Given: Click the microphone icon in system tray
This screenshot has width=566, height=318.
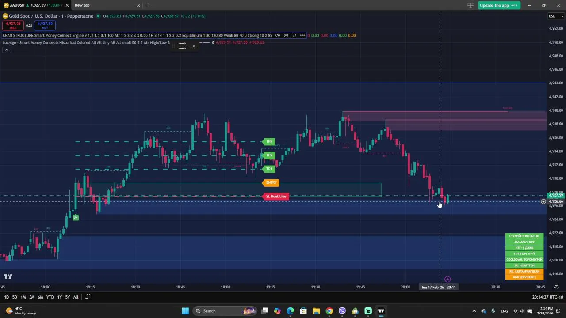Looking at the screenshot, I should [493, 311].
